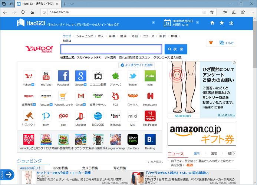This screenshot has width=257, height=185.
Task: Open the Twitter bird icon
Action: [x=133, y=76]
